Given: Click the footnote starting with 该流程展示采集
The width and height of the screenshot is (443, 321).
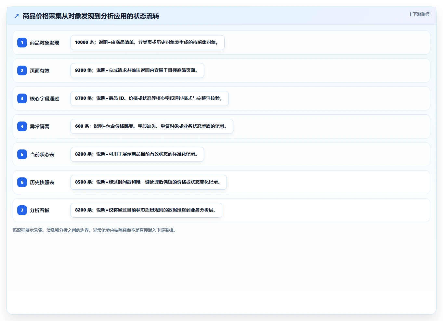Looking at the screenshot, I should (x=95, y=230).
